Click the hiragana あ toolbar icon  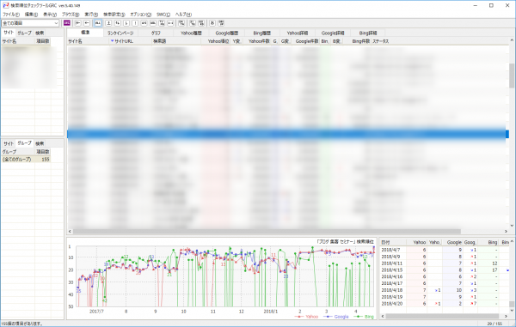point(212,23)
